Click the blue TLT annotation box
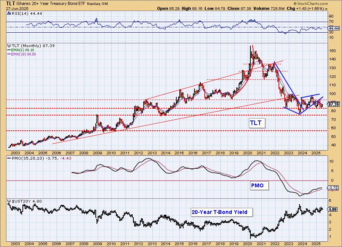 click(x=257, y=123)
